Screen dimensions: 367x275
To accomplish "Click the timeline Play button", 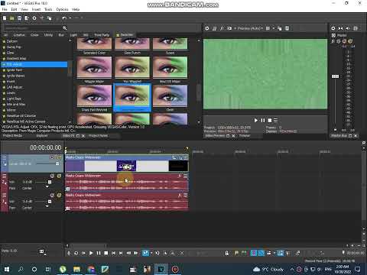I will point(91,253).
